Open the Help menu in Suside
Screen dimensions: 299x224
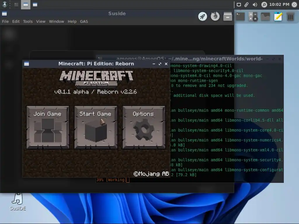click(x=72, y=22)
